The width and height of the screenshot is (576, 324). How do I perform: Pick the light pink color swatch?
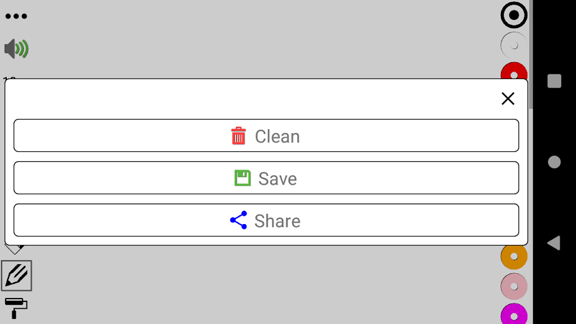pyautogui.click(x=514, y=286)
